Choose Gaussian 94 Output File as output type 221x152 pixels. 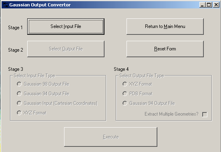tap(149, 103)
